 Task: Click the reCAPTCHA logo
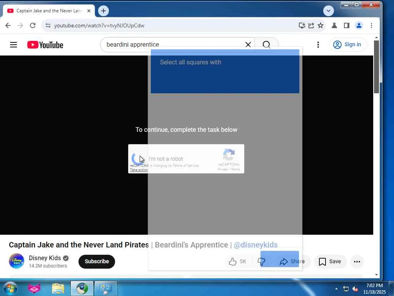tap(229, 155)
